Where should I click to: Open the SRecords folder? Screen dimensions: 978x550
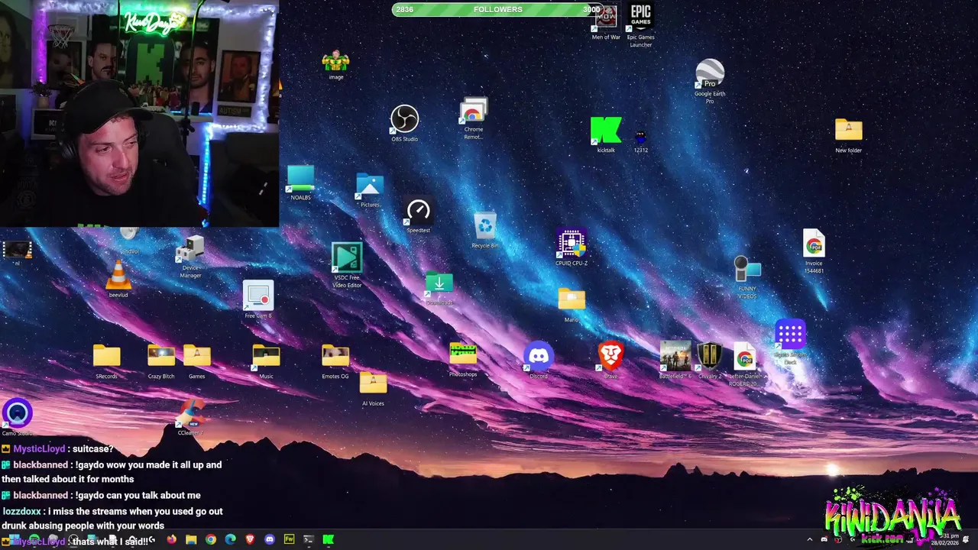pos(107,361)
